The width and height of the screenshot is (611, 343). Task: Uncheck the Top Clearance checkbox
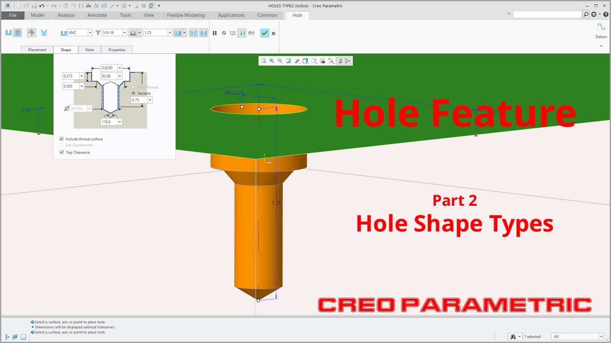pos(62,152)
